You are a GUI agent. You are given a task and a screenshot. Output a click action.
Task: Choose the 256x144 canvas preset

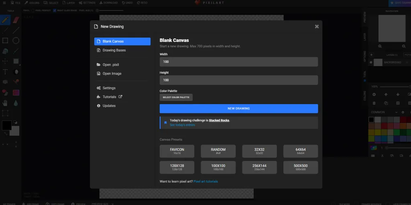point(260,167)
